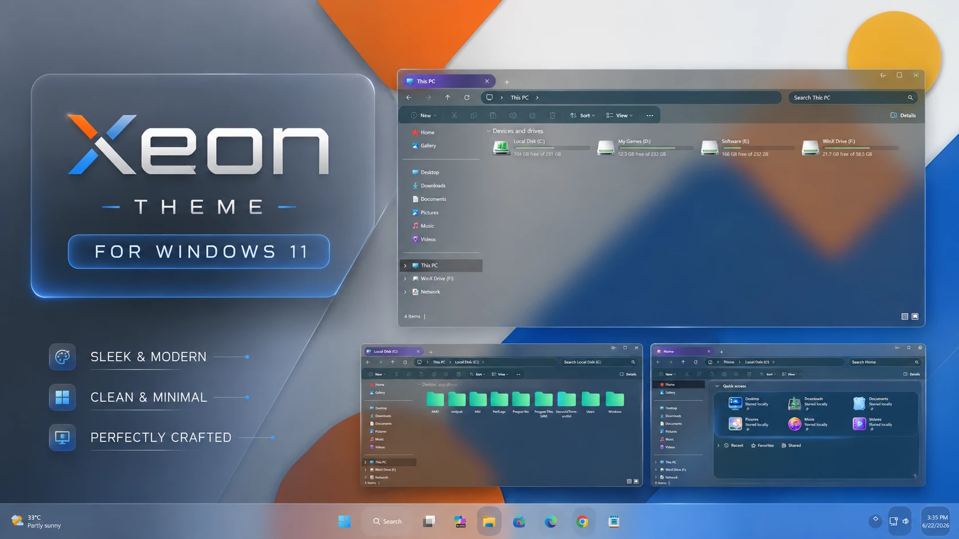The image size is (959, 539).
Task: Click the Rename icon in This PC toolbar
Action: (x=513, y=115)
